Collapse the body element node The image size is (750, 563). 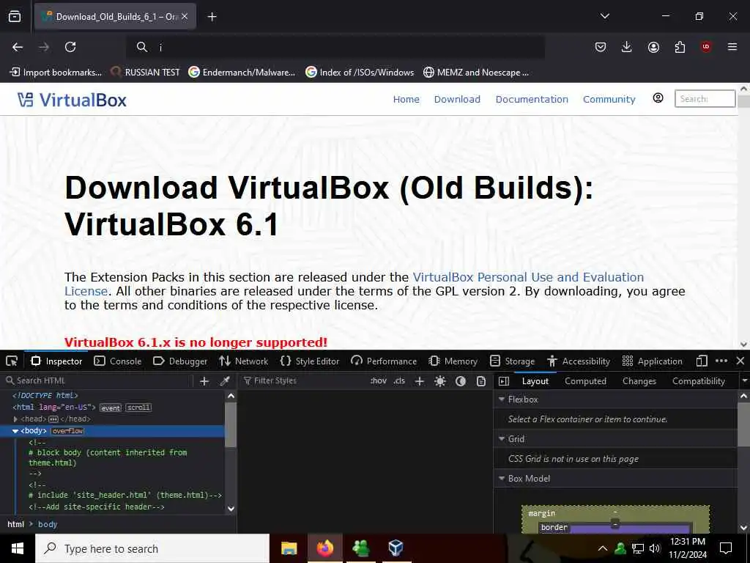[15, 431]
